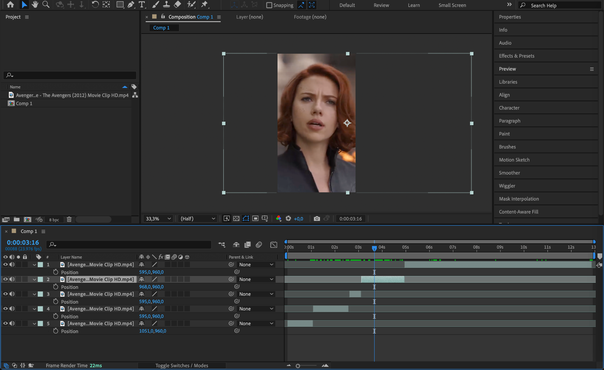Switch to the Review workspace

pyautogui.click(x=381, y=5)
